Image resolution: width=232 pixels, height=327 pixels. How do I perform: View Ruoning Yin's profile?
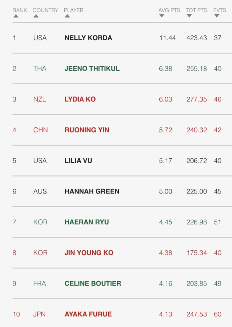87,130
